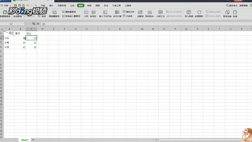Switch to the 公式 ribbon tab
Viewport: 252px width, 142px height.
pos(72,5)
